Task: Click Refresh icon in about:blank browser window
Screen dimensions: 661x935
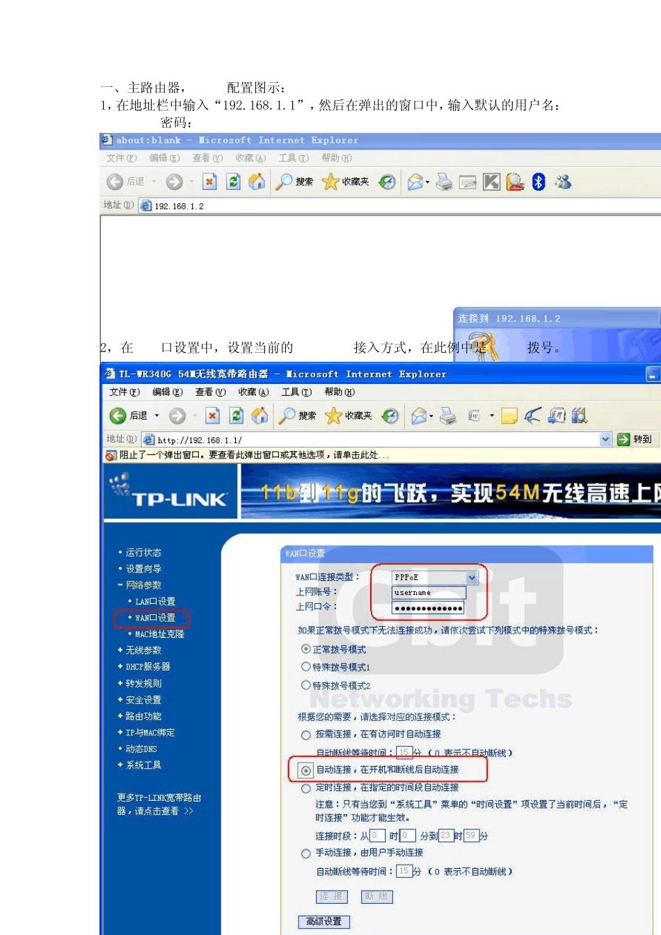Action: click(x=234, y=182)
